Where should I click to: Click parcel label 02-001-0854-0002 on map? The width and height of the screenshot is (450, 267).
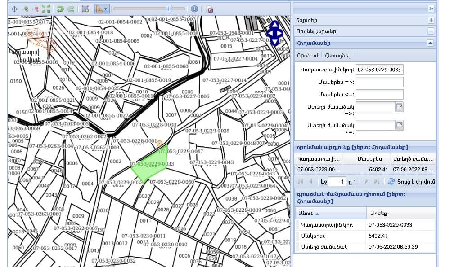pos(120,22)
